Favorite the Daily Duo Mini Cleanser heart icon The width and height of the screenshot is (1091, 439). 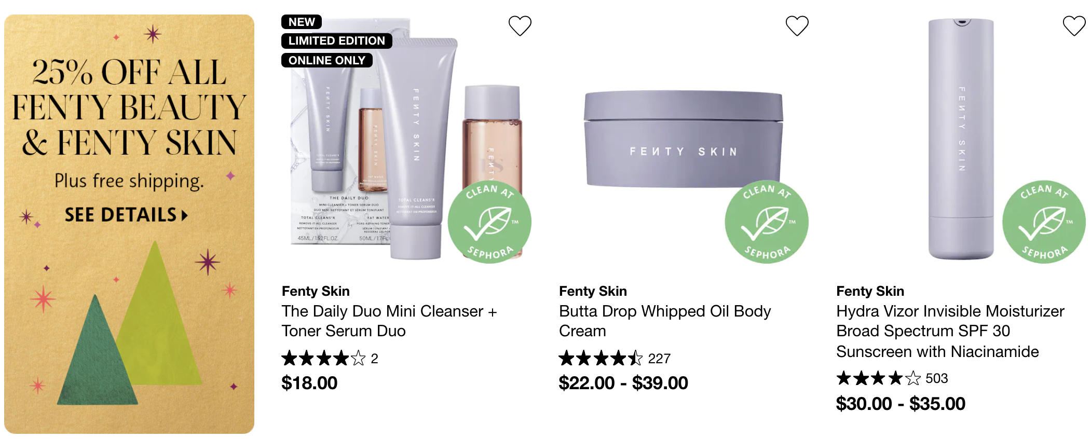point(520,25)
